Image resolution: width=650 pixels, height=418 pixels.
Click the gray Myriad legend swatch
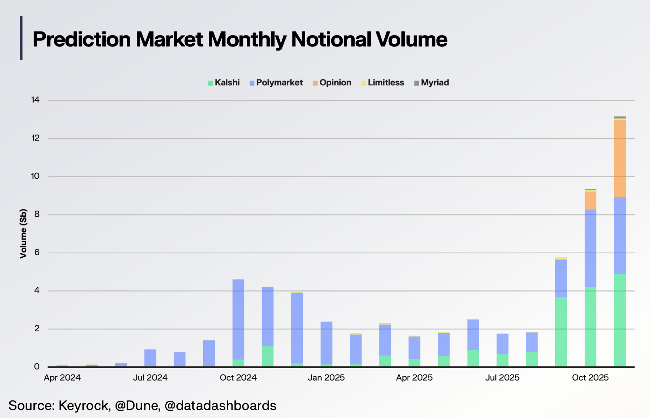416,83
